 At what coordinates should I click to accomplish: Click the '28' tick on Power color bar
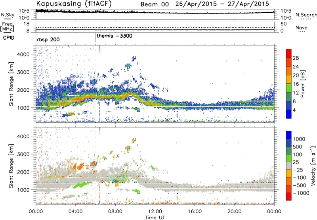tap(296, 58)
